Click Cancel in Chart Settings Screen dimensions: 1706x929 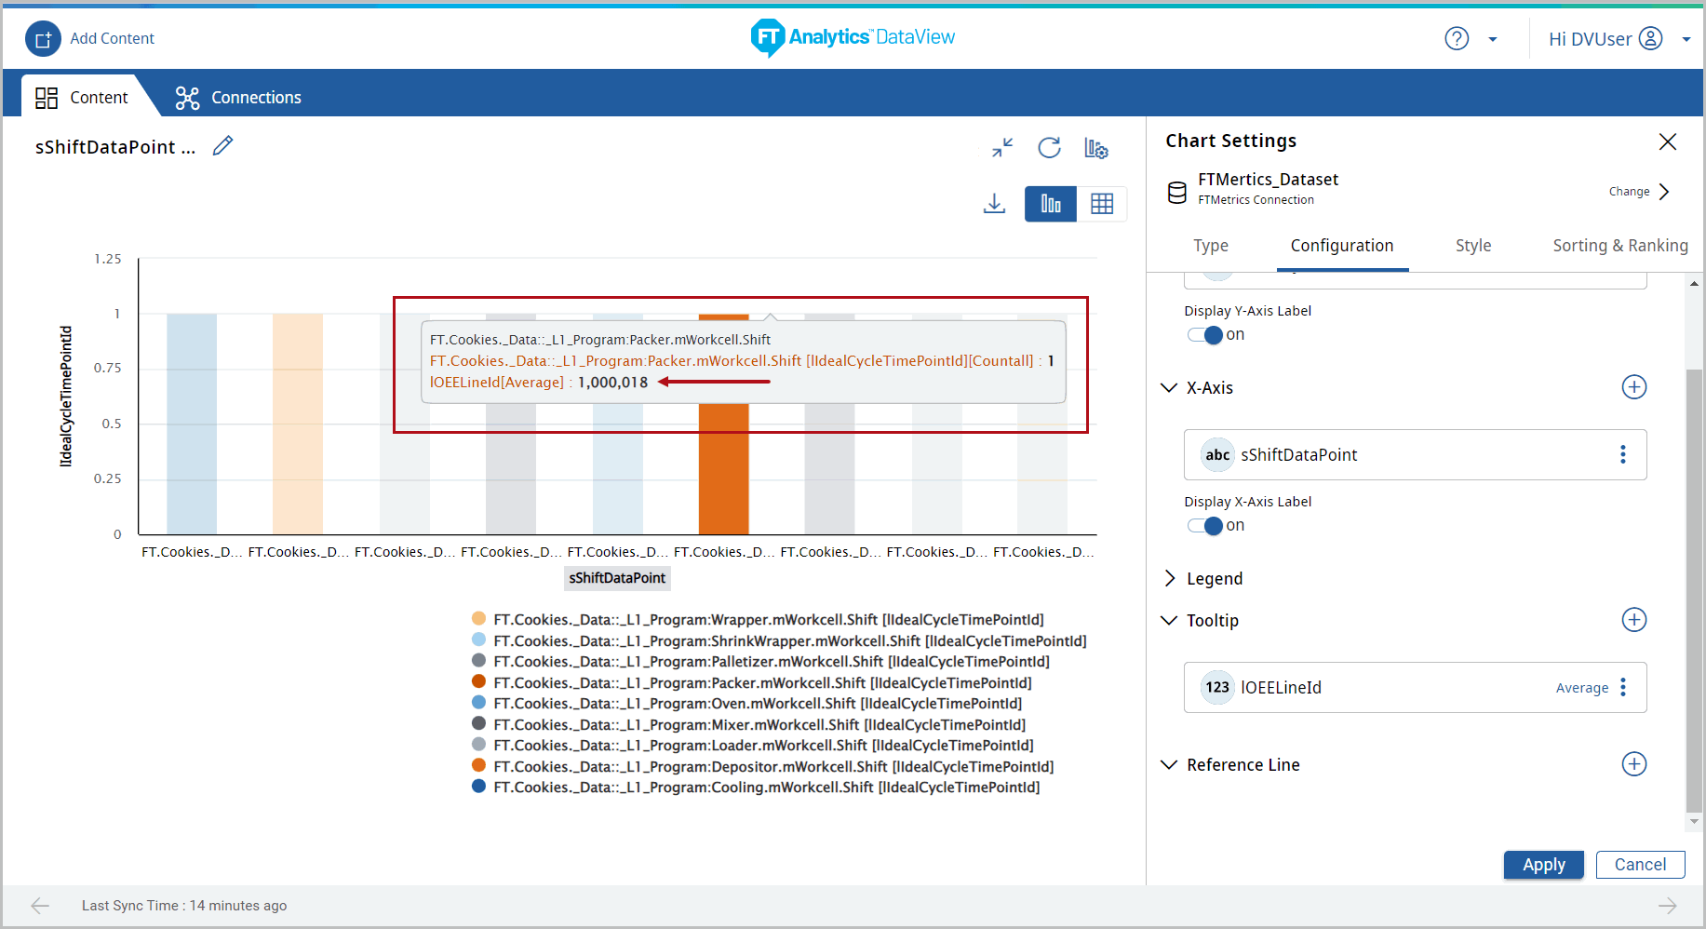(x=1639, y=865)
